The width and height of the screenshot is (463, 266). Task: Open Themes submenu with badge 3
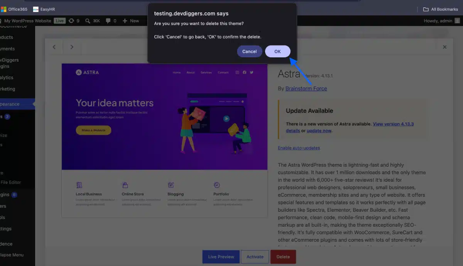click(x=5, y=117)
